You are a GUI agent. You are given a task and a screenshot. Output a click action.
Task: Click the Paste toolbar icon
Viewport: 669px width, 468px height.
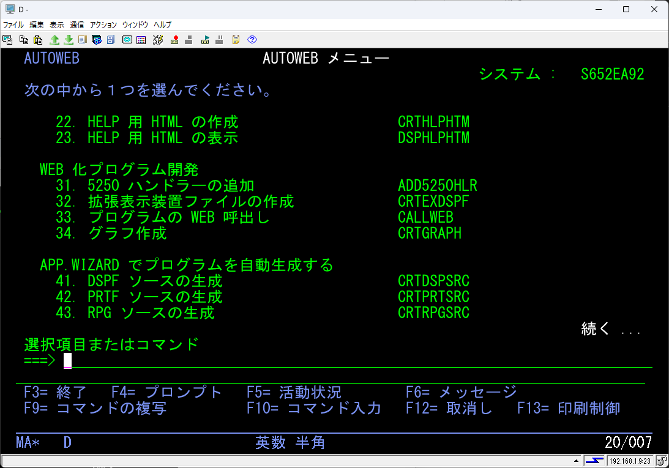(37, 40)
